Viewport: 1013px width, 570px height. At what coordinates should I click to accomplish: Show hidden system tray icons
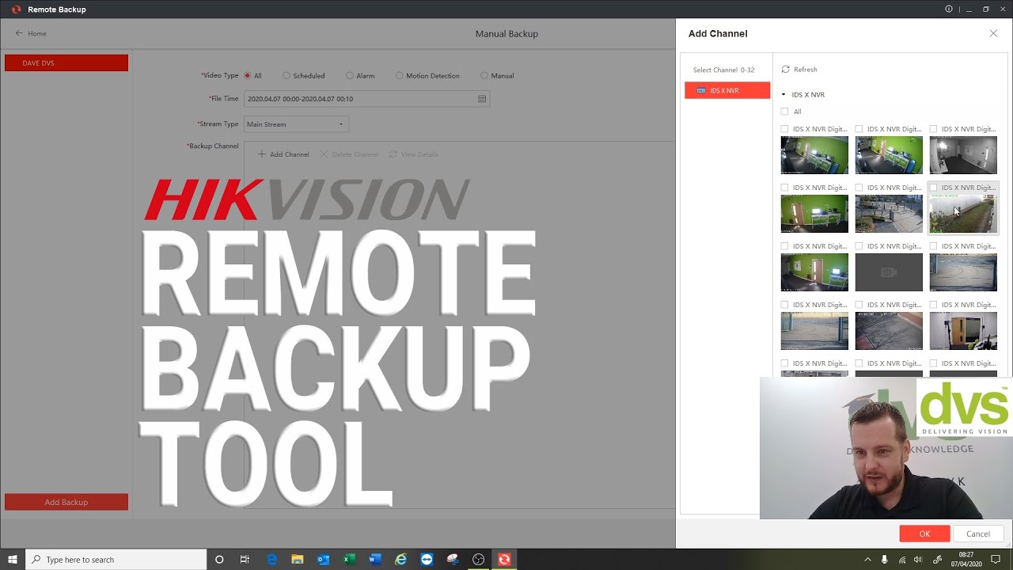(x=867, y=560)
